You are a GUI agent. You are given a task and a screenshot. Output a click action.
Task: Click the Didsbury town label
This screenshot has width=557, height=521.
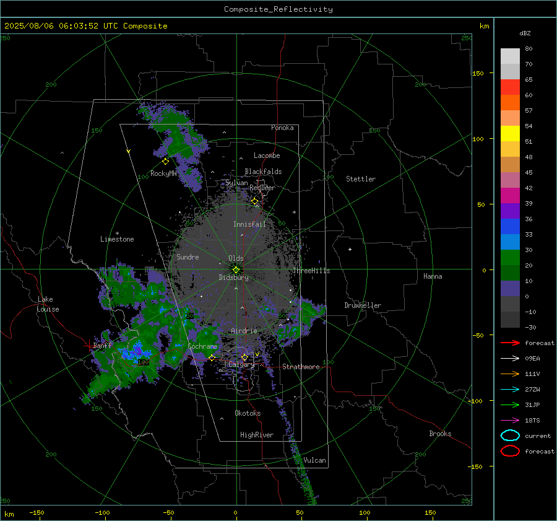(x=233, y=278)
